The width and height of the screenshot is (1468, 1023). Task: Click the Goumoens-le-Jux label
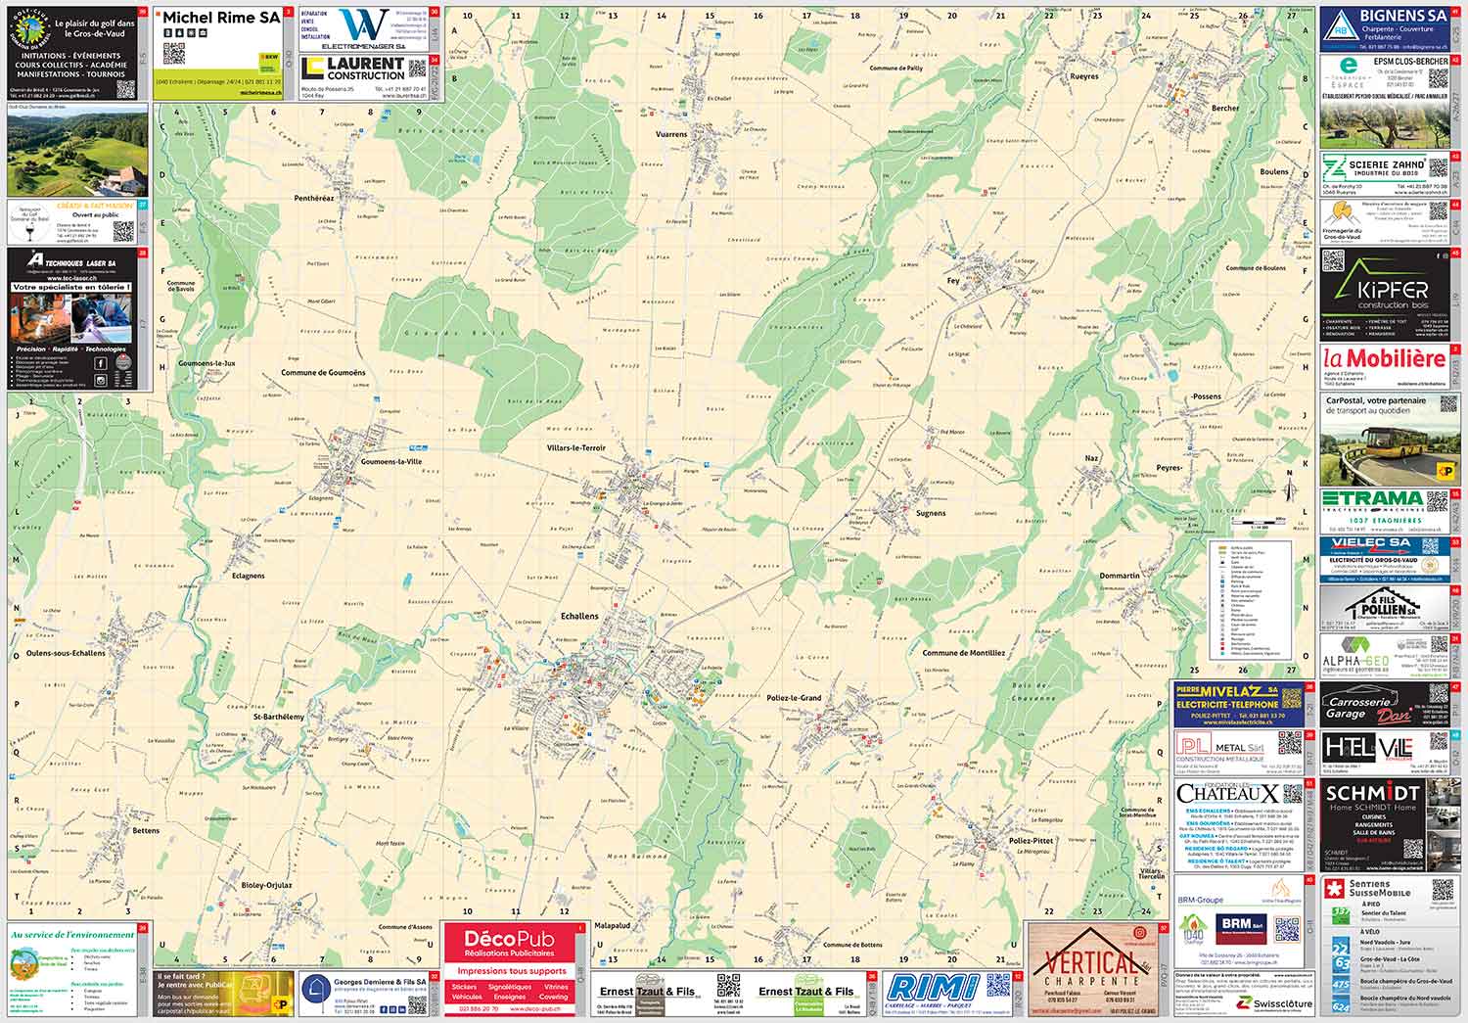pyautogui.click(x=206, y=363)
